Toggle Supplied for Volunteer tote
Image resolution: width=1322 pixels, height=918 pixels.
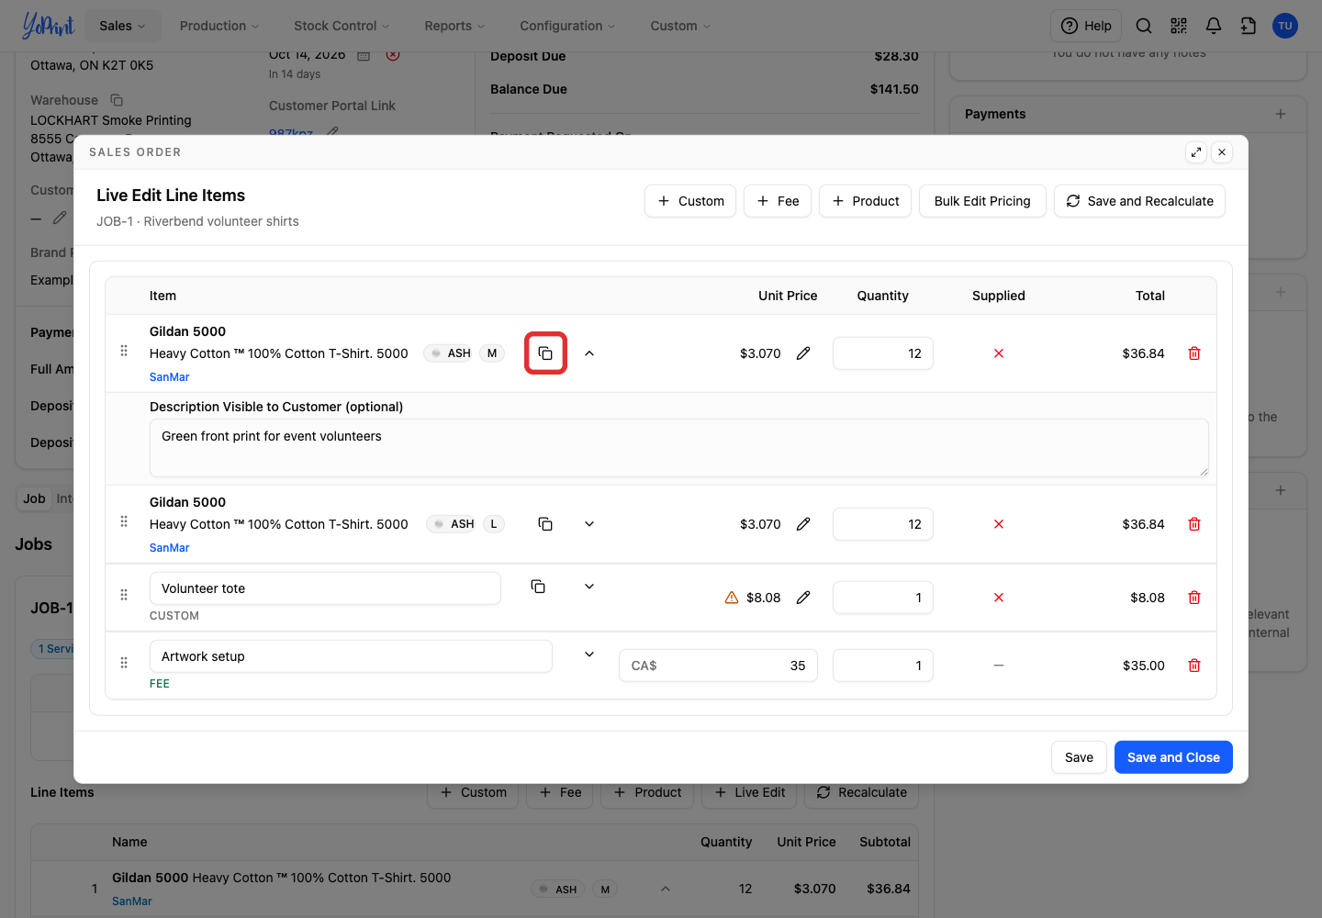[x=999, y=598]
